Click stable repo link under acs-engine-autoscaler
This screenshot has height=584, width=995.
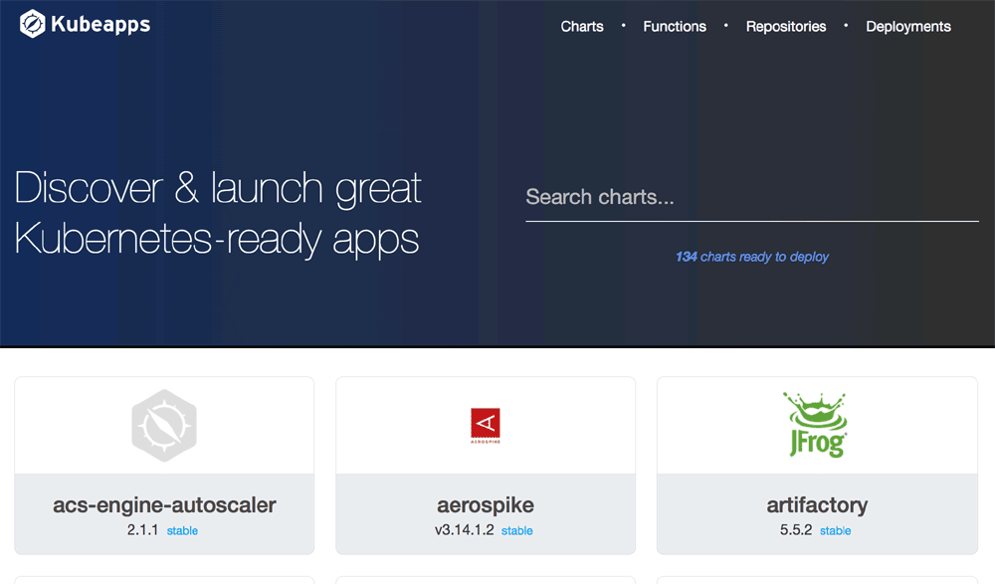pos(182,530)
